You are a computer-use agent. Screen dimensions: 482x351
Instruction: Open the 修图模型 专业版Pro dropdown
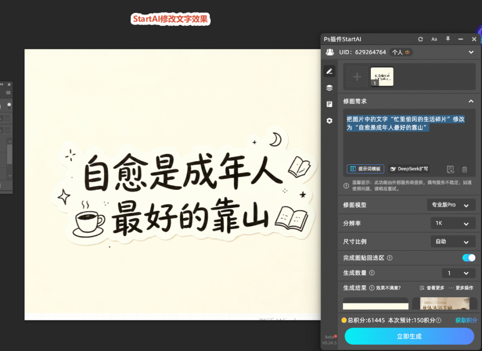(x=451, y=205)
